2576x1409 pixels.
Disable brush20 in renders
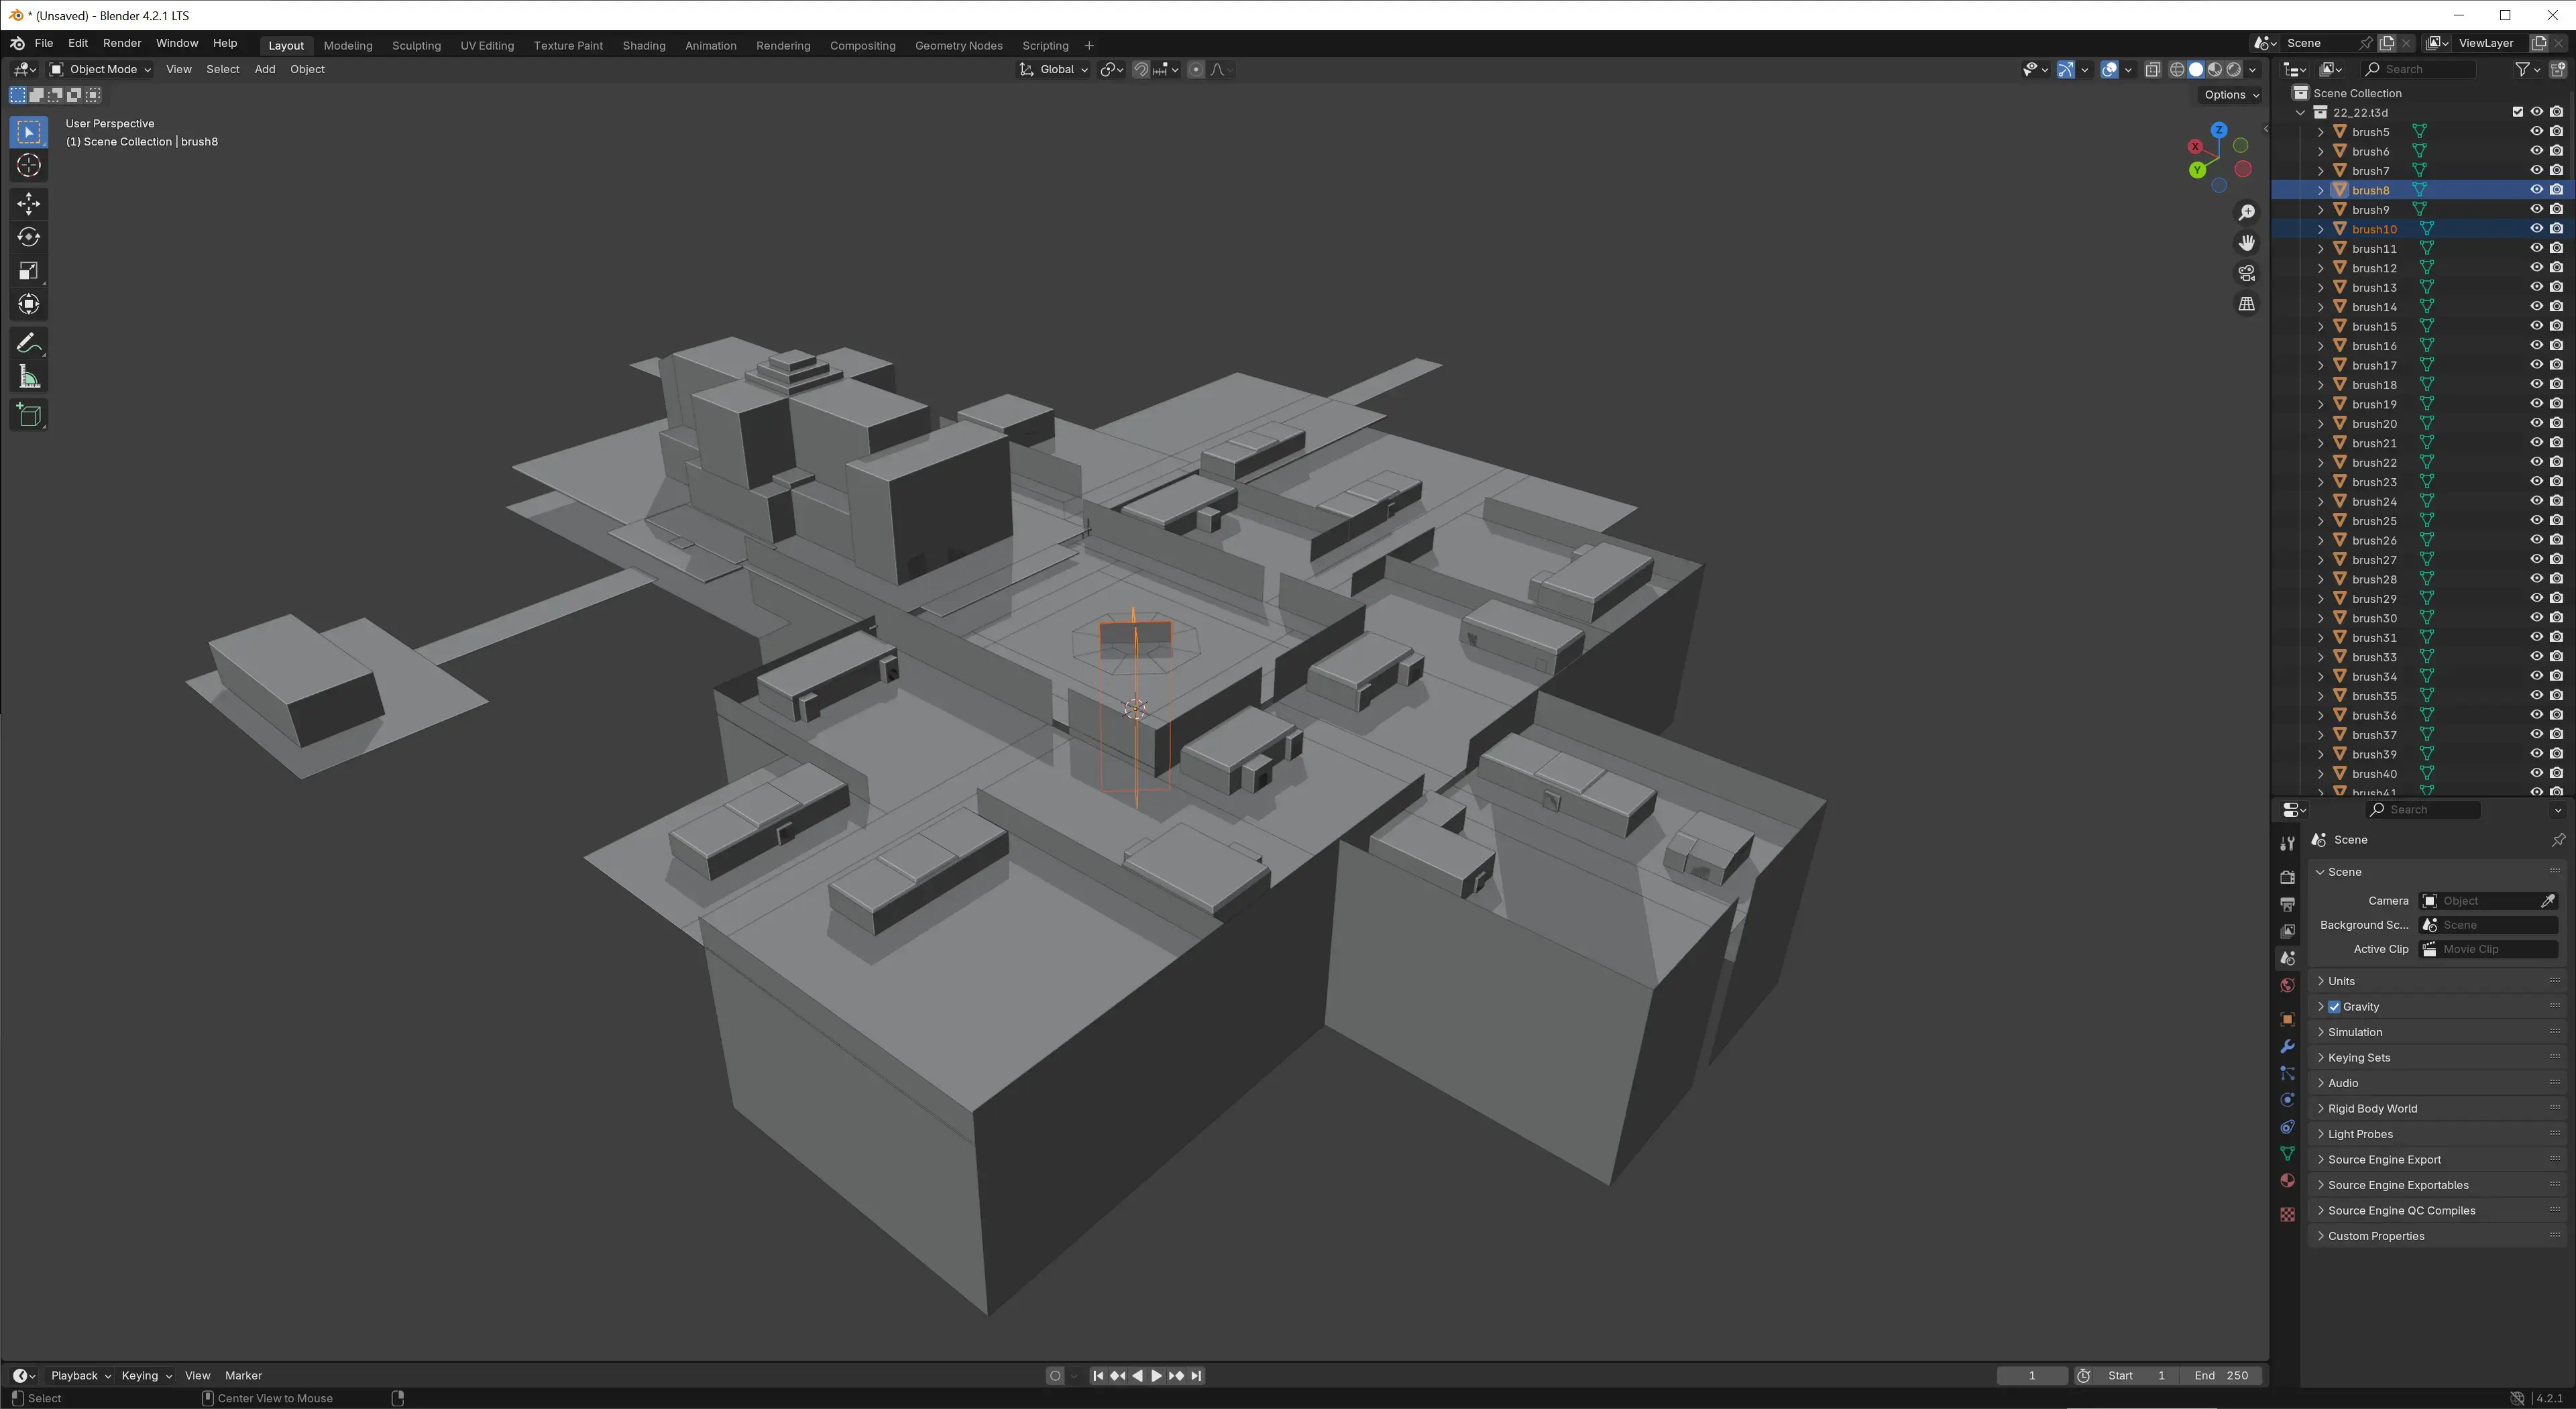pos(2556,423)
